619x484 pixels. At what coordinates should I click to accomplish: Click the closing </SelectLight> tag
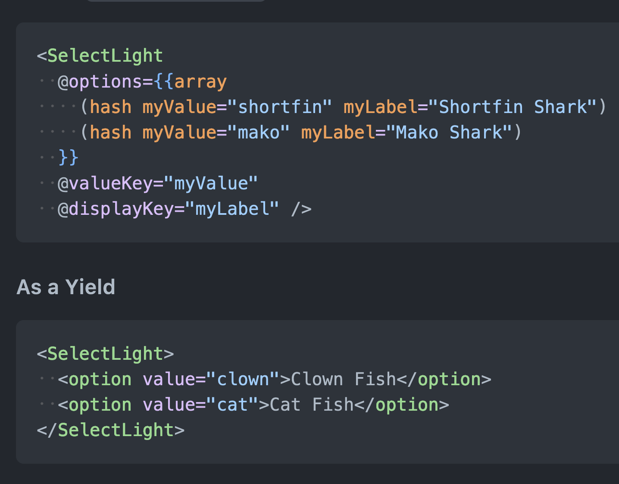(x=111, y=430)
